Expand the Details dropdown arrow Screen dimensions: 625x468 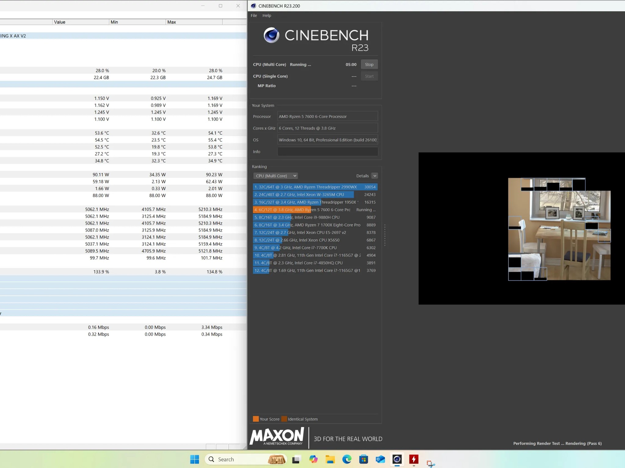(x=374, y=176)
